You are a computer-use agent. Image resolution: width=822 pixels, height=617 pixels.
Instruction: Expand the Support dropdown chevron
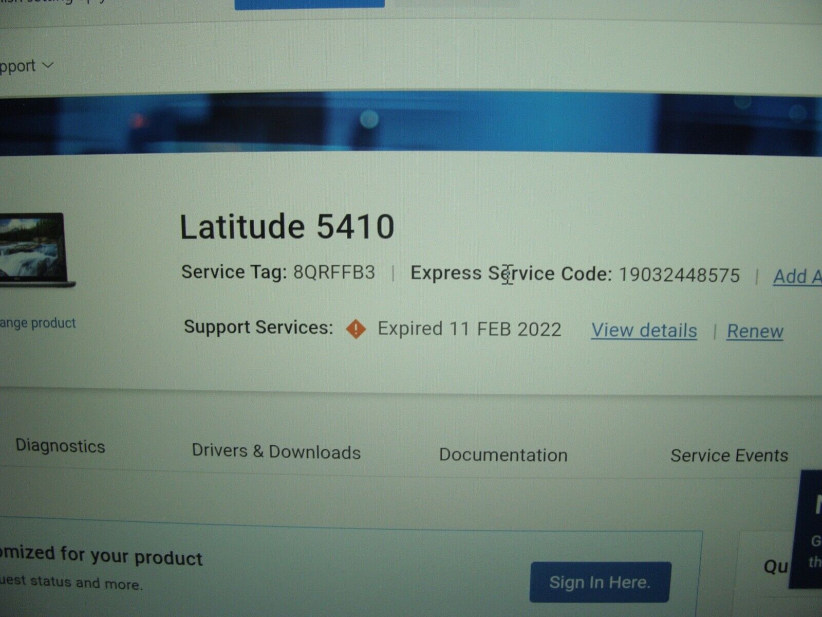48,65
